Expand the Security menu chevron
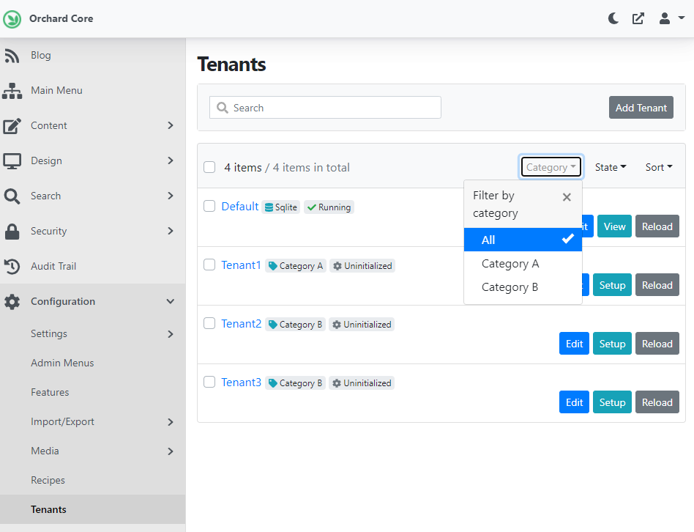Image resolution: width=694 pixels, height=532 pixels. click(171, 231)
